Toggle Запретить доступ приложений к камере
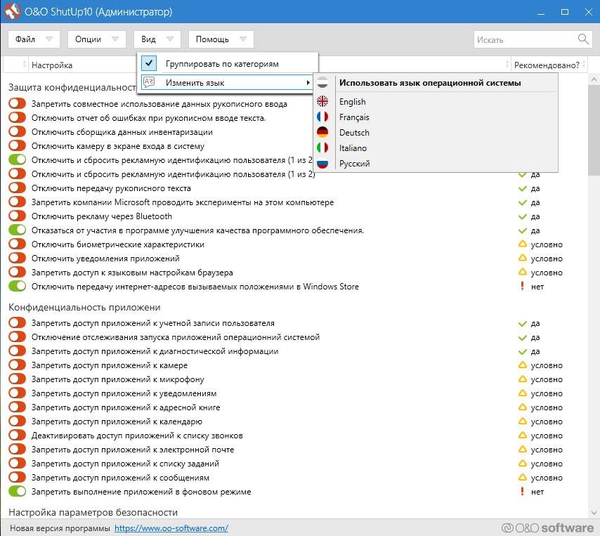Viewport: 600px width, 536px height. pos(18,365)
